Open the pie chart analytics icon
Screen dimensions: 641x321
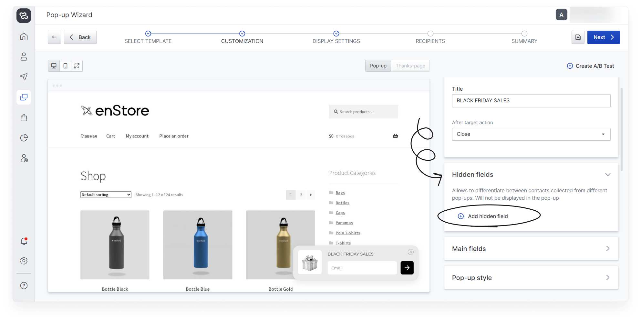coord(24,138)
